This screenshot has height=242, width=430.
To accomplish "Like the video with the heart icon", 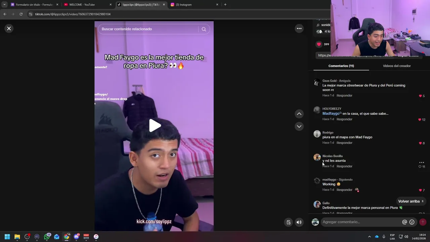I will click(319, 44).
